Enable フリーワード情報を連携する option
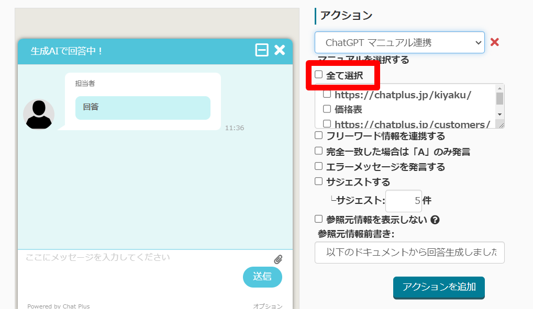 [319, 135]
